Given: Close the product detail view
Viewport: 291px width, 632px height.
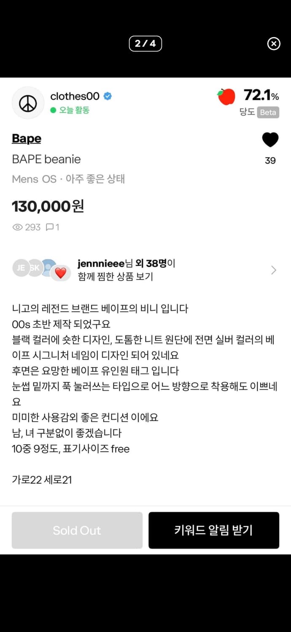Looking at the screenshot, I should click(274, 44).
